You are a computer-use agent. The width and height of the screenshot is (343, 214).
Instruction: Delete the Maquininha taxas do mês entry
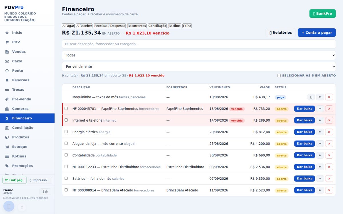(x=329, y=97)
